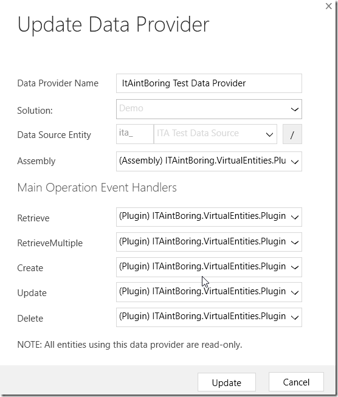The width and height of the screenshot is (338, 397).
Task: Click the chevron arrow on the Create field
Action: (x=295, y=268)
